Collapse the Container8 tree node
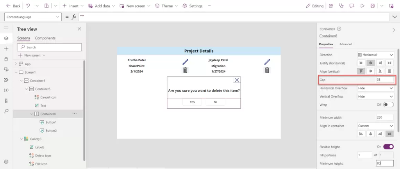The height and width of the screenshot is (169, 400). coord(32,114)
